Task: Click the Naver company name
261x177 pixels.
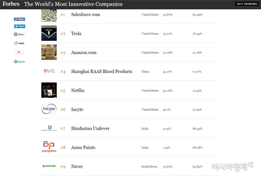Action: click(x=77, y=166)
